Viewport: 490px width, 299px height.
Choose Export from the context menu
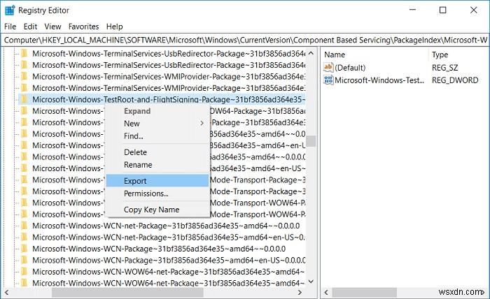(x=157, y=181)
